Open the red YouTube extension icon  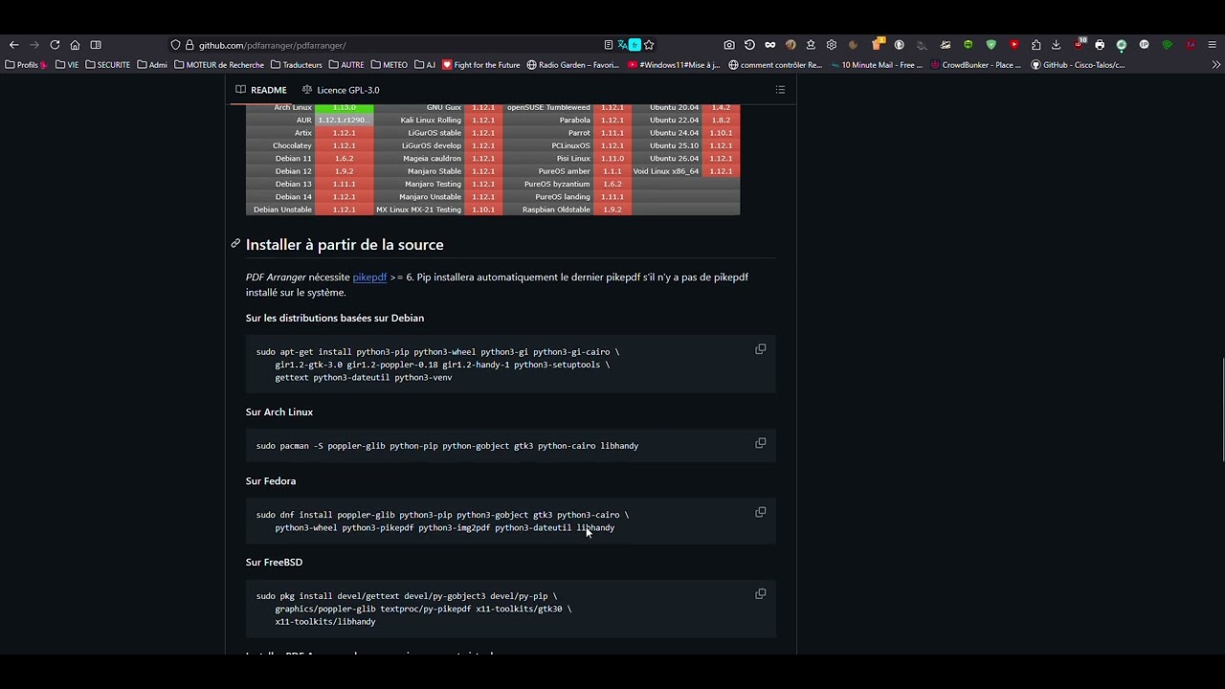pyautogui.click(x=1013, y=45)
